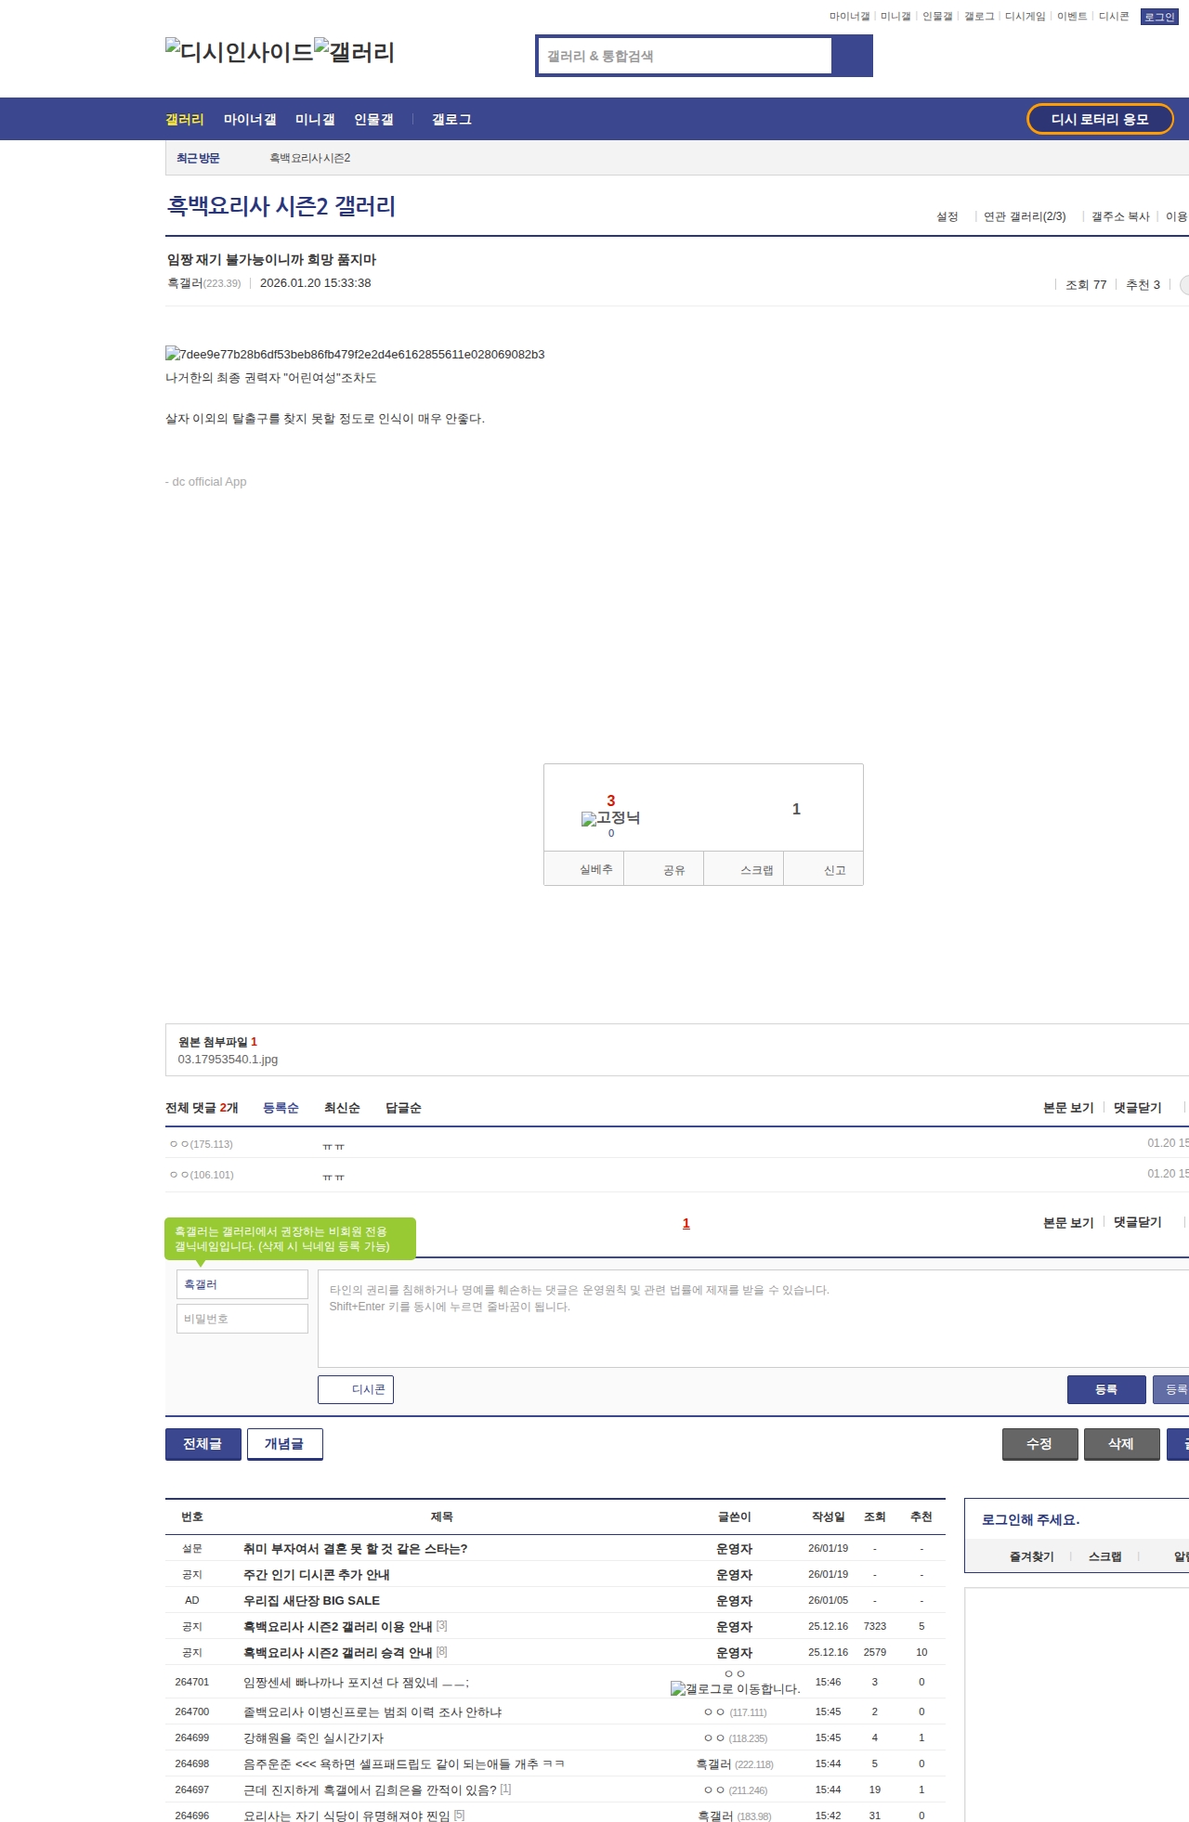Select the 갤러리 navigation tab

(x=185, y=119)
